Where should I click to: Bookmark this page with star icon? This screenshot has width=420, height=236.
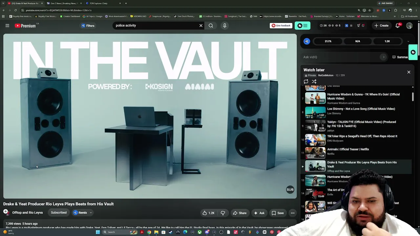369,10
